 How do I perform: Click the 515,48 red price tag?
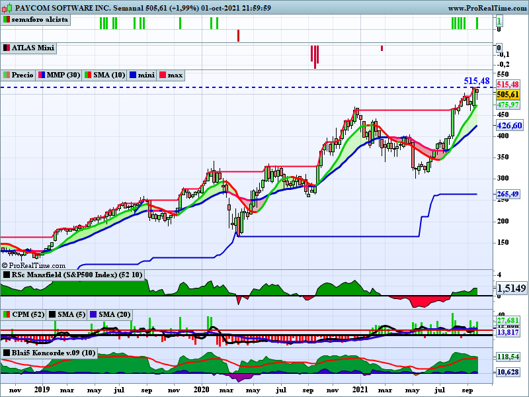tap(508, 85)
